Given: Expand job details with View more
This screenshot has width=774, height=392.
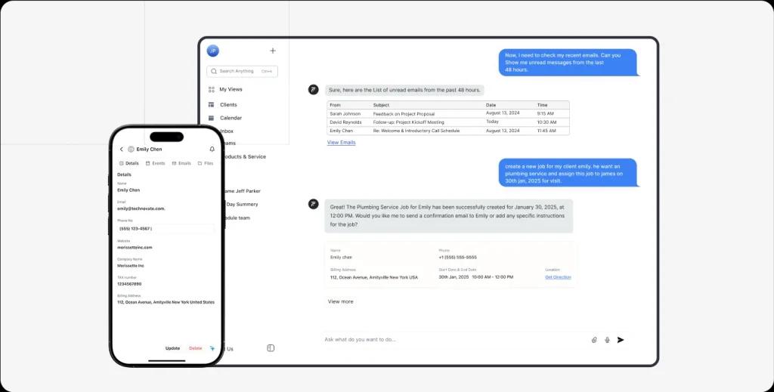Looking at the screenshot, I should pos(340,301).
